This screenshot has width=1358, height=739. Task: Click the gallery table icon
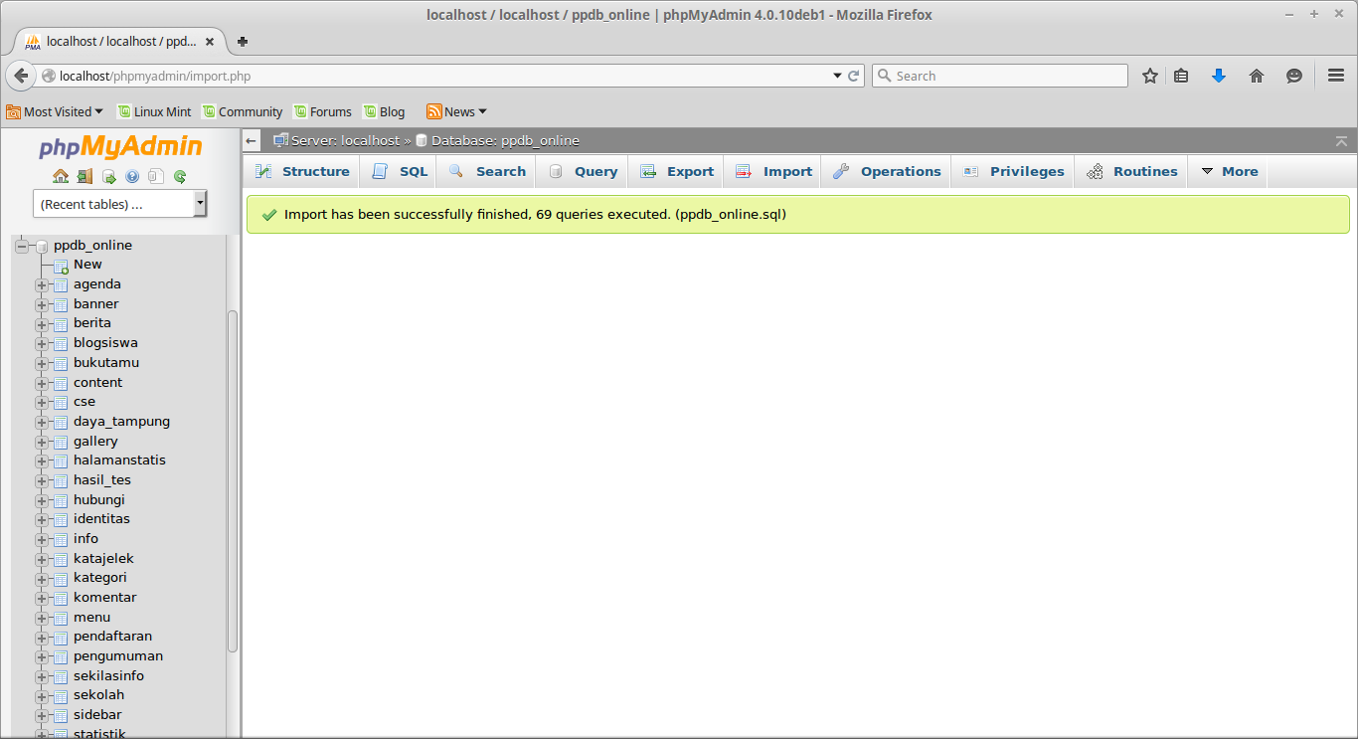click(x=61, y=442)
